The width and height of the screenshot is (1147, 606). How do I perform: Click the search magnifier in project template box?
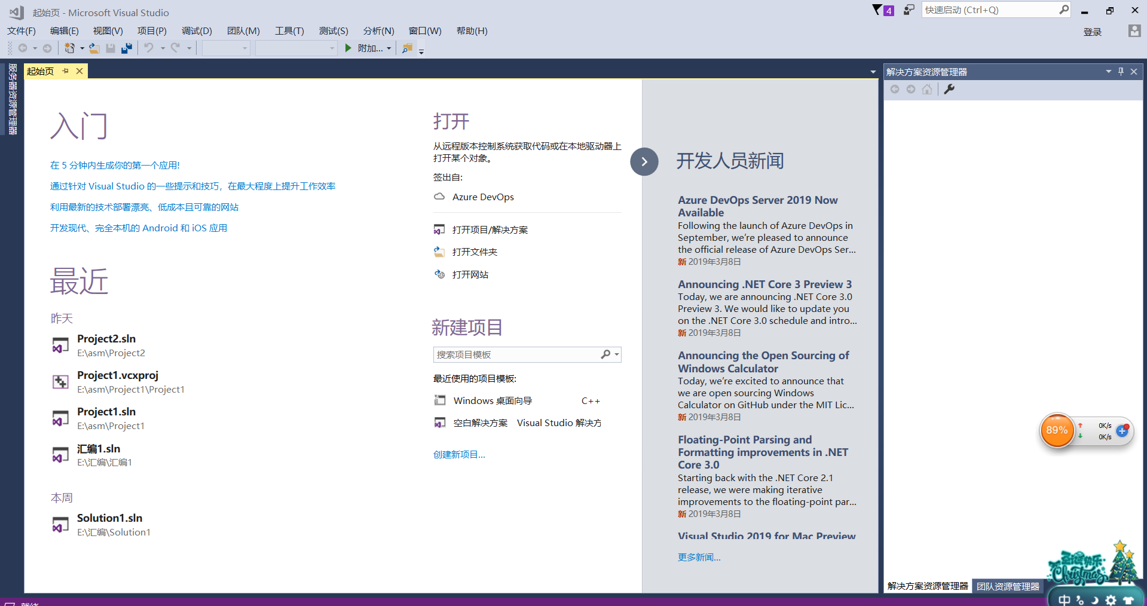pos(605,354)
